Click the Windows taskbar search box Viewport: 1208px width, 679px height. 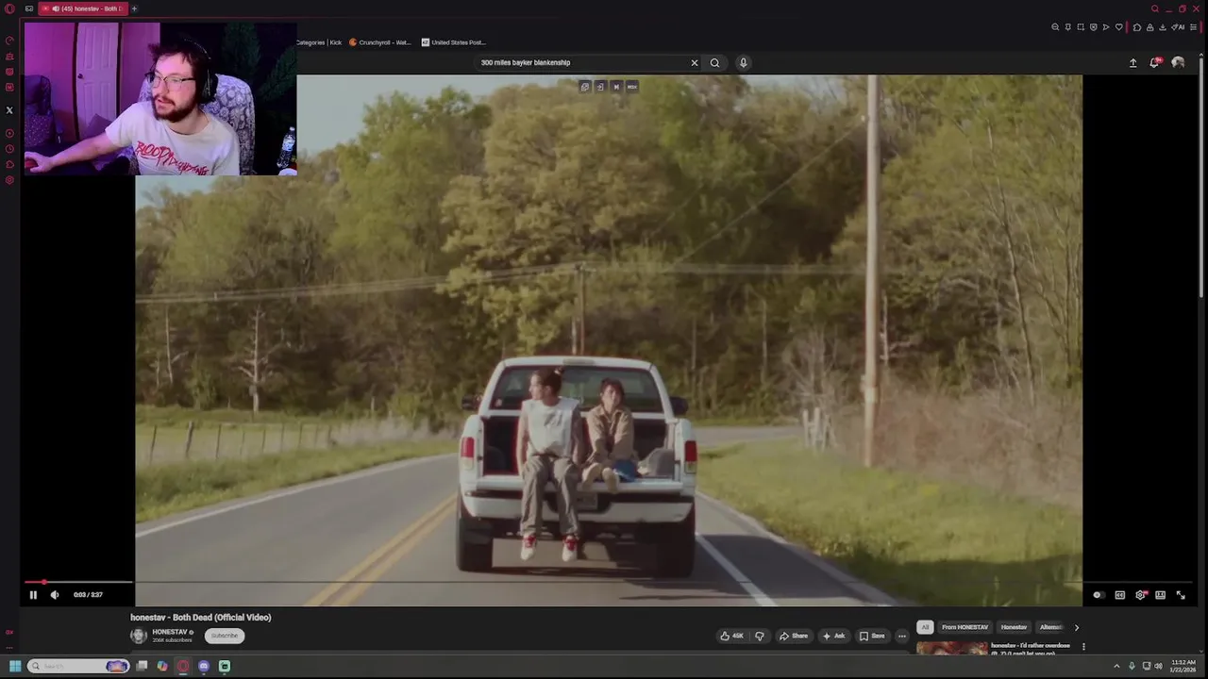(x=78, y=666)
